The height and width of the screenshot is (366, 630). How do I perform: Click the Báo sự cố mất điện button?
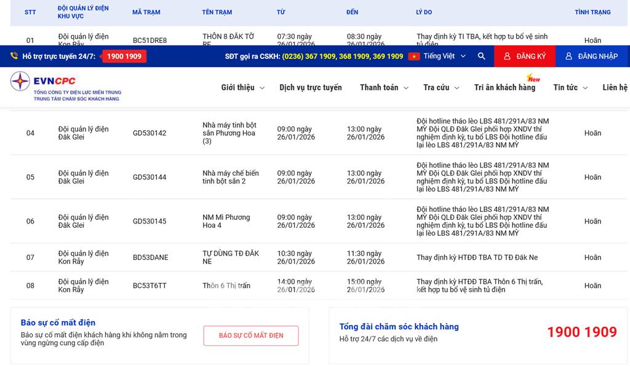point(251,336)
